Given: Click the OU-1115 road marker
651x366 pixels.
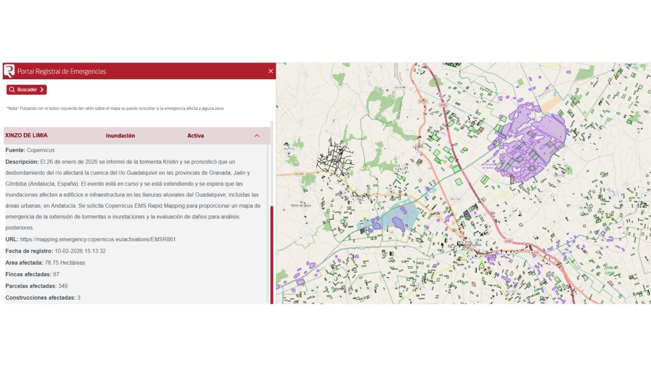Looking at the screenshot, I should 289,149.
